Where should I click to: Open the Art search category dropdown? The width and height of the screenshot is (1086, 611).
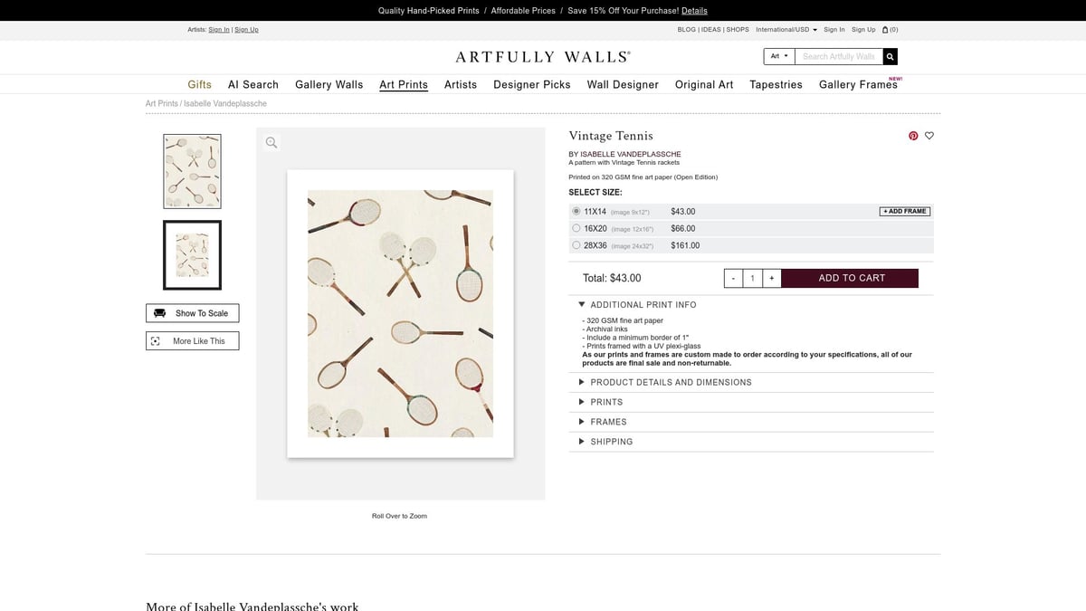776,55
